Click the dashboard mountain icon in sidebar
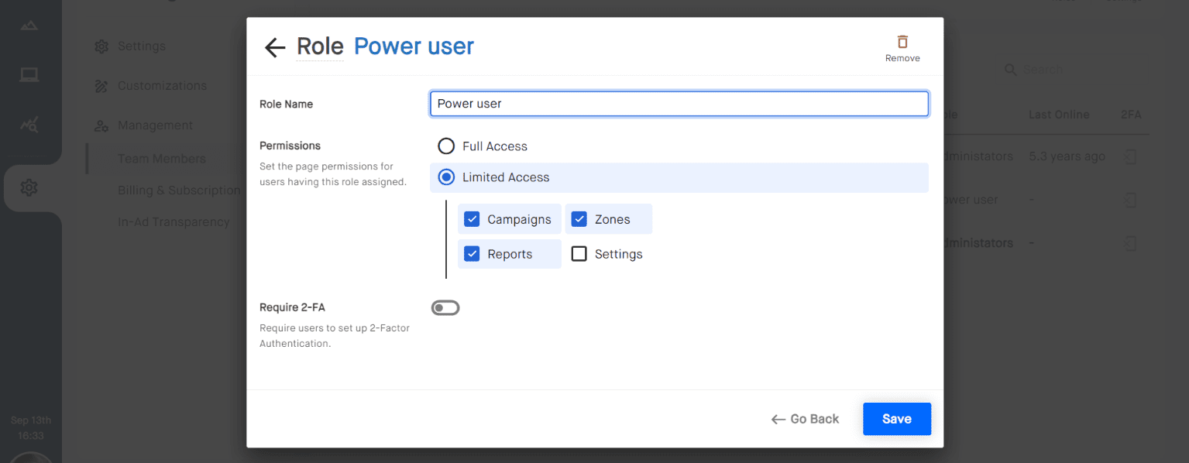This screenshot has width=1189, height=463. [x=29, y=25]
